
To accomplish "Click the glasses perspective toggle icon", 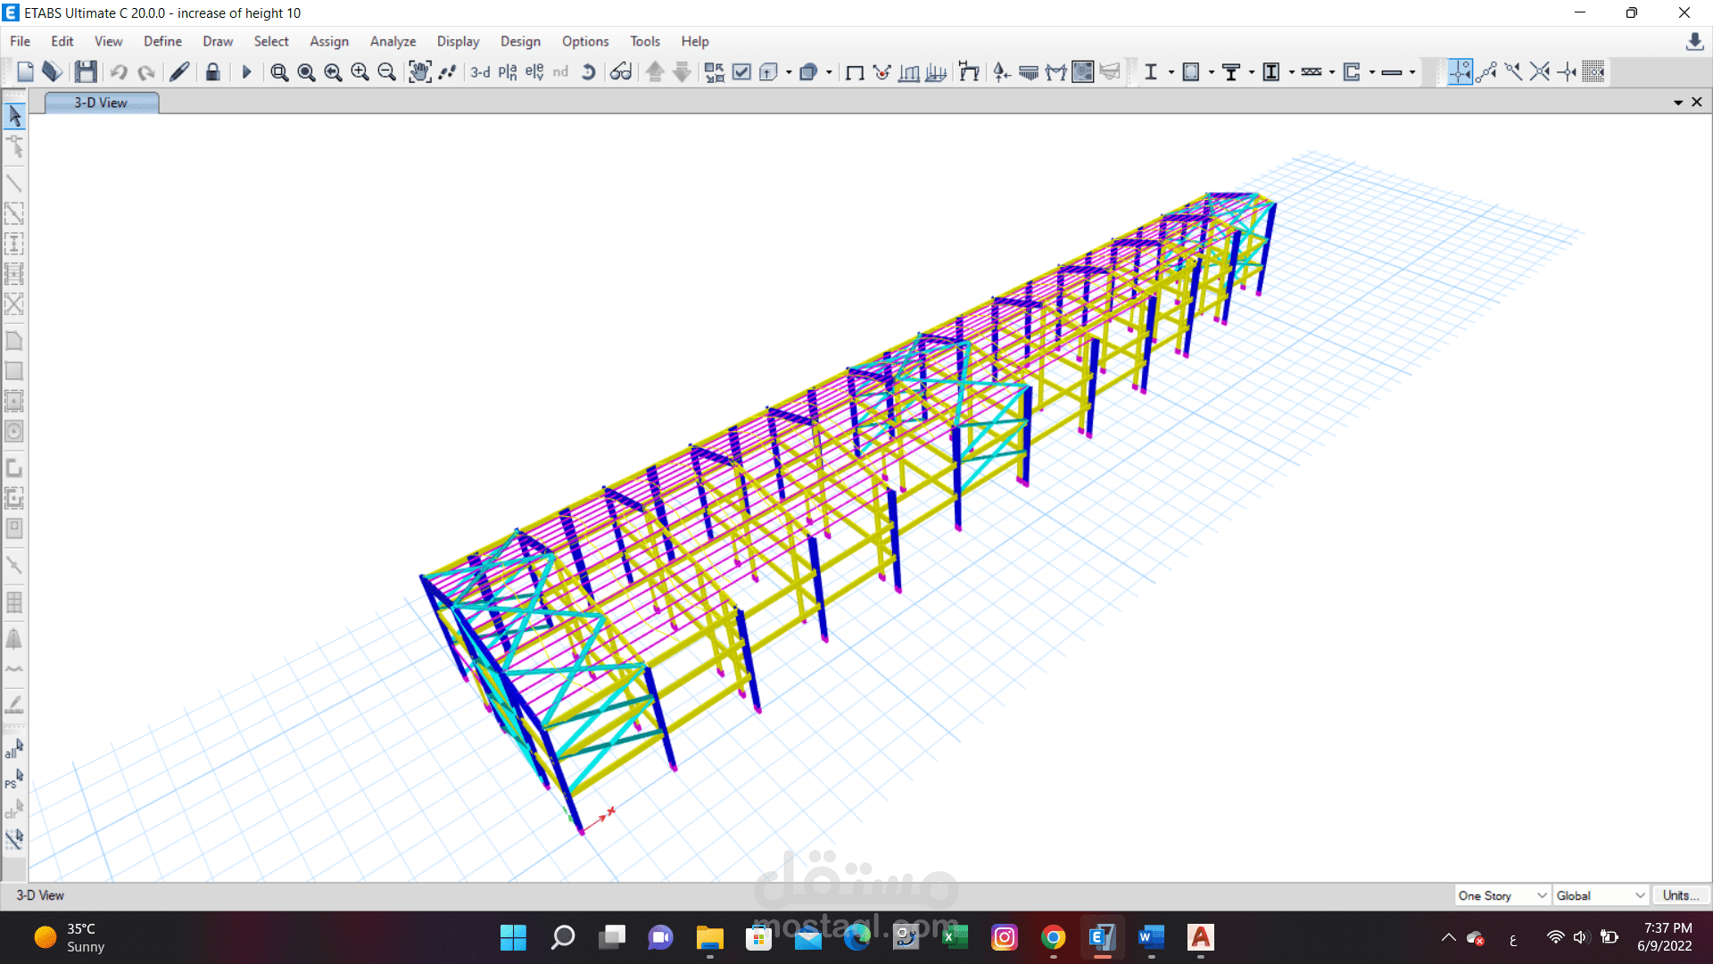I will click(x=621, y=72).
